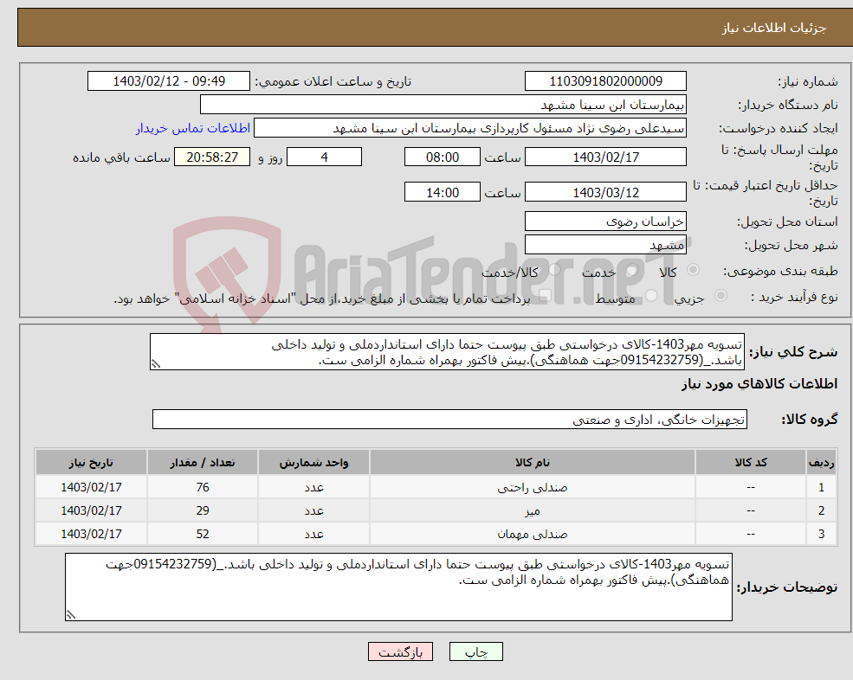Click the ردیف column header
The height and width of the screenshot is (680, 853).
pos(821,463)
